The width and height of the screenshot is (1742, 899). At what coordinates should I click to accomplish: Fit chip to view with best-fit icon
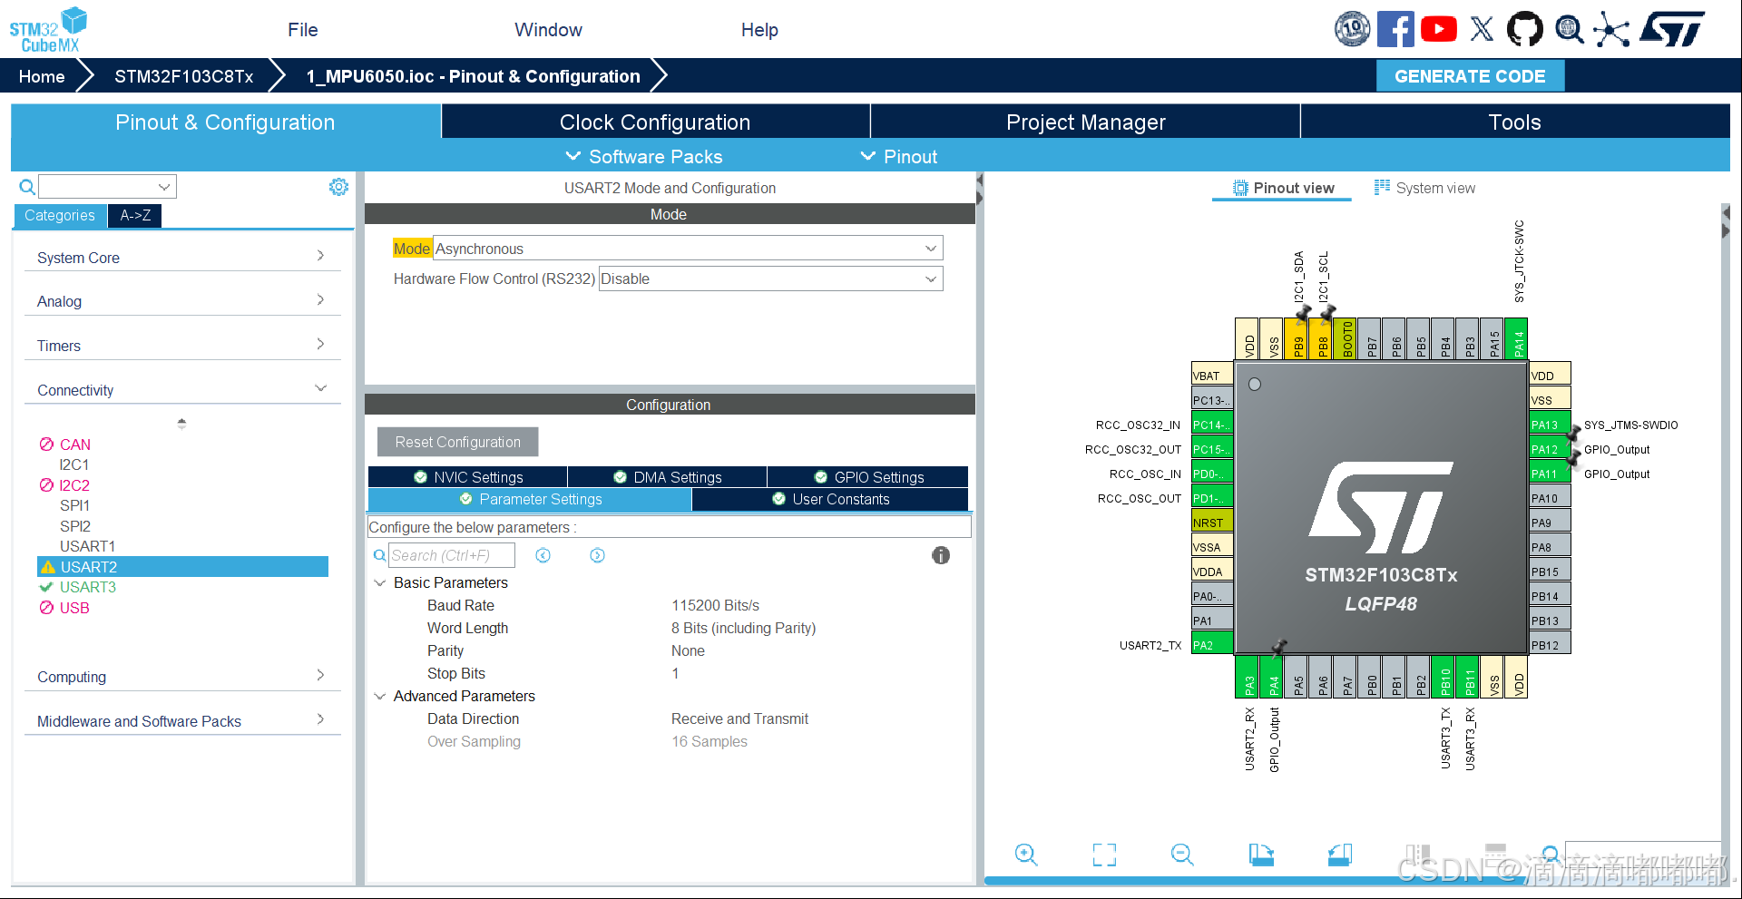pyautogui.click(x=1104, y=855)
